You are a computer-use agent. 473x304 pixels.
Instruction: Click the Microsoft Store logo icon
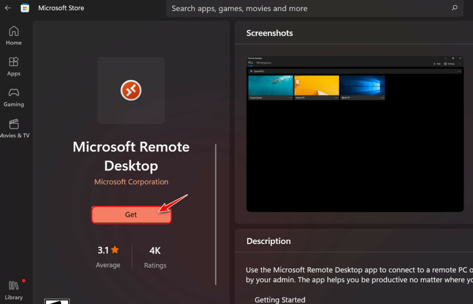pyautogui.click(x=25, y=8)
